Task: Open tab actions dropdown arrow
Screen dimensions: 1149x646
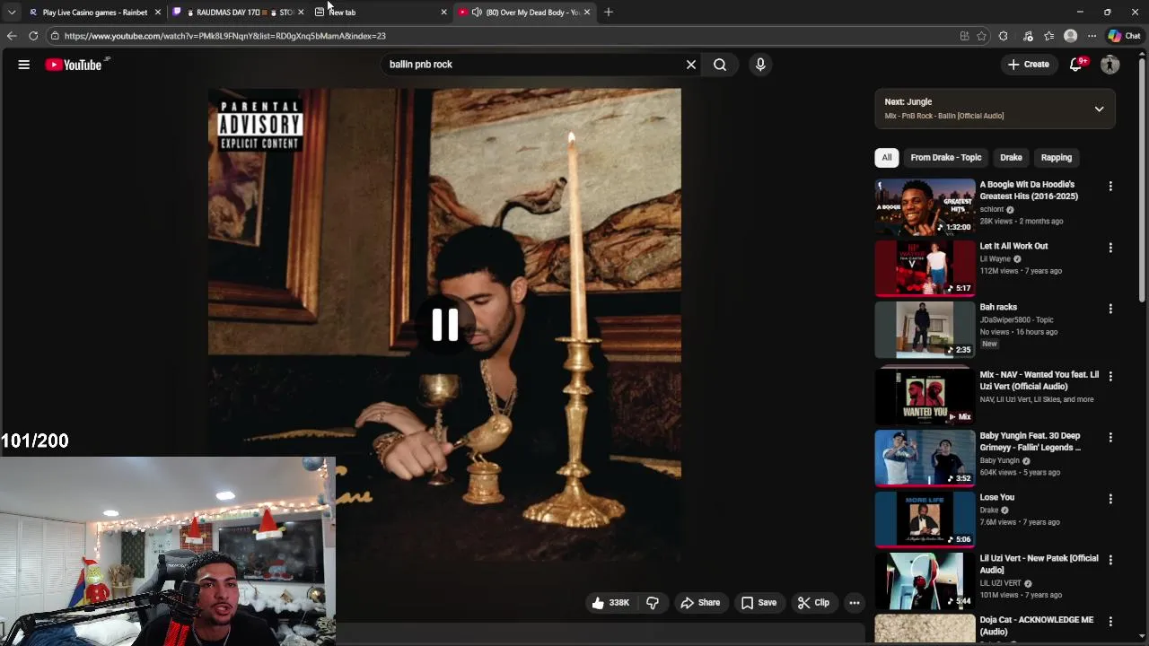Action: tap(11, 12)
